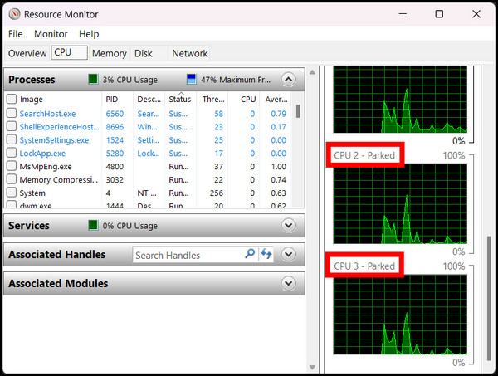Click thread count 256 for System
This screenshot has height=376, width=498.
click(217, 193)
